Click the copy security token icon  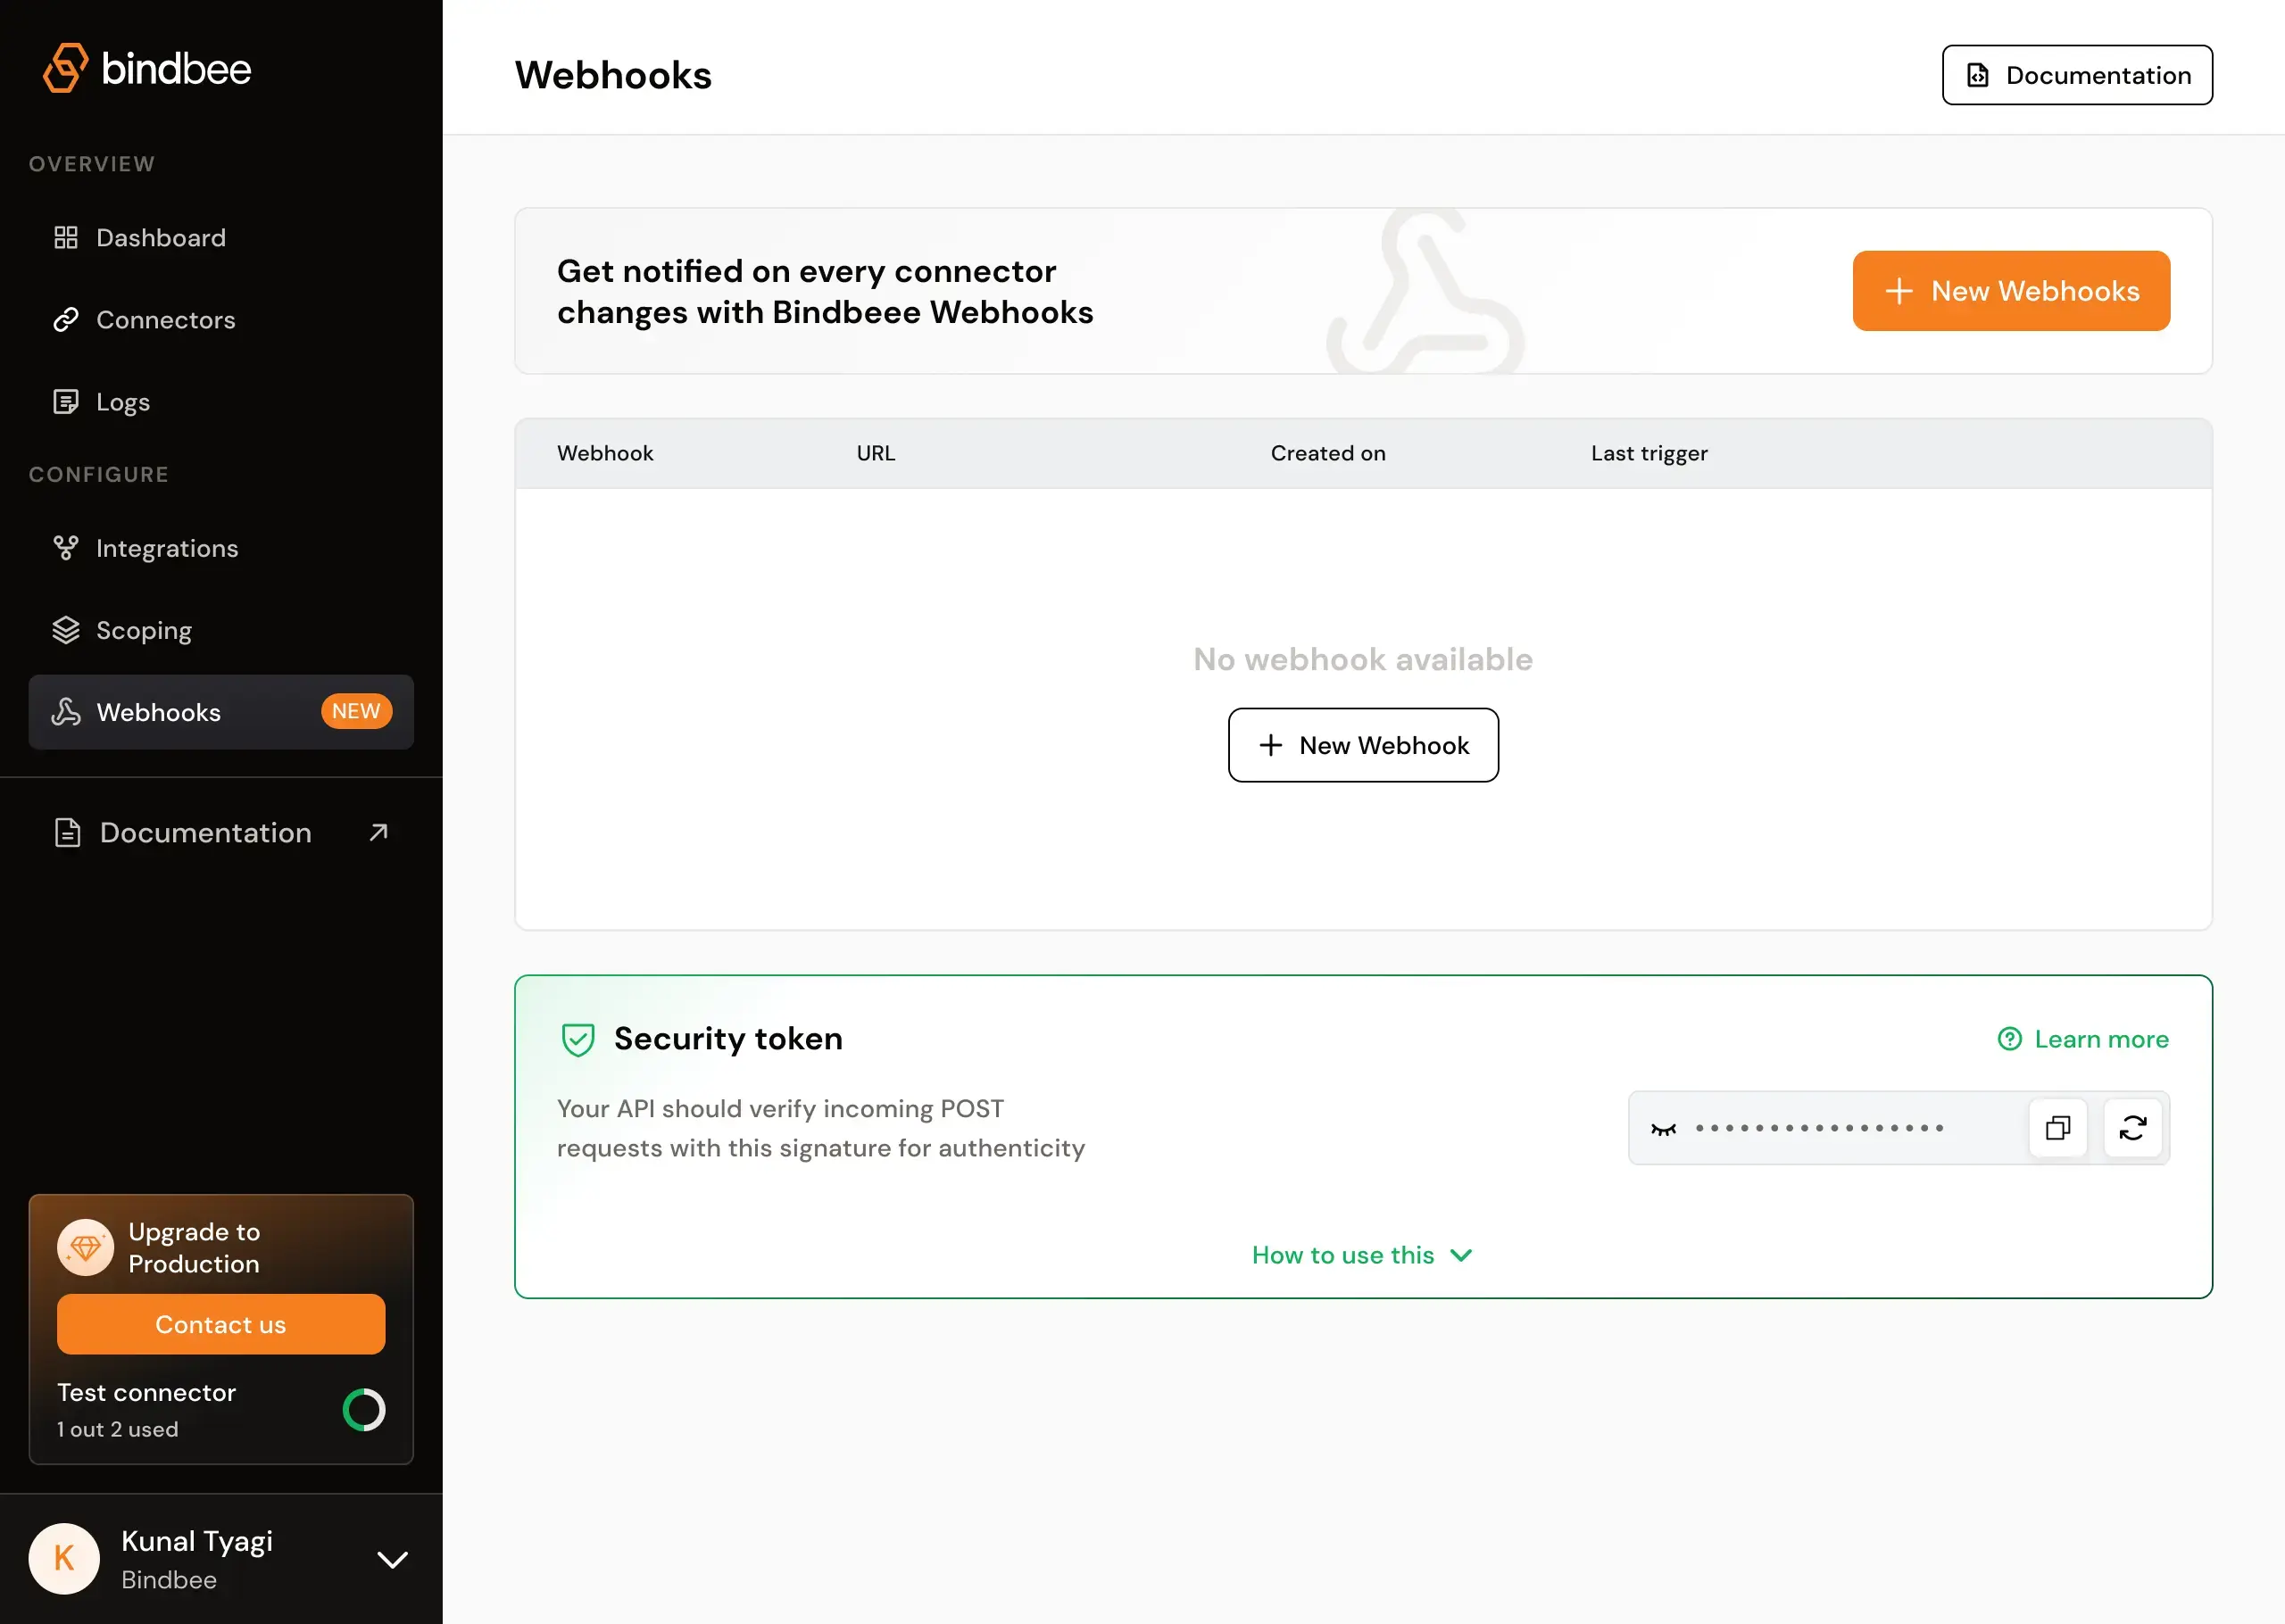pyautogui.click(x=2058, y=1127)
